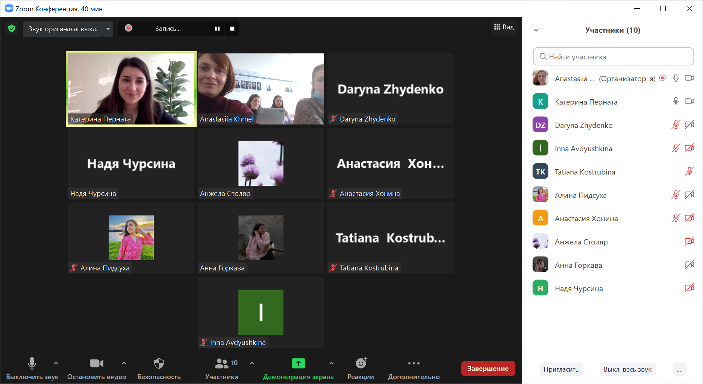Open Безопасность security menu
Image resolution: width=703 pixels, height=384 pixels.
point(159,369)
